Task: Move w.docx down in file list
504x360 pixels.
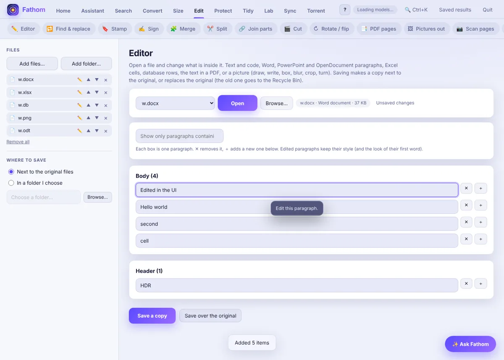Action: click(x=97, y=79)
